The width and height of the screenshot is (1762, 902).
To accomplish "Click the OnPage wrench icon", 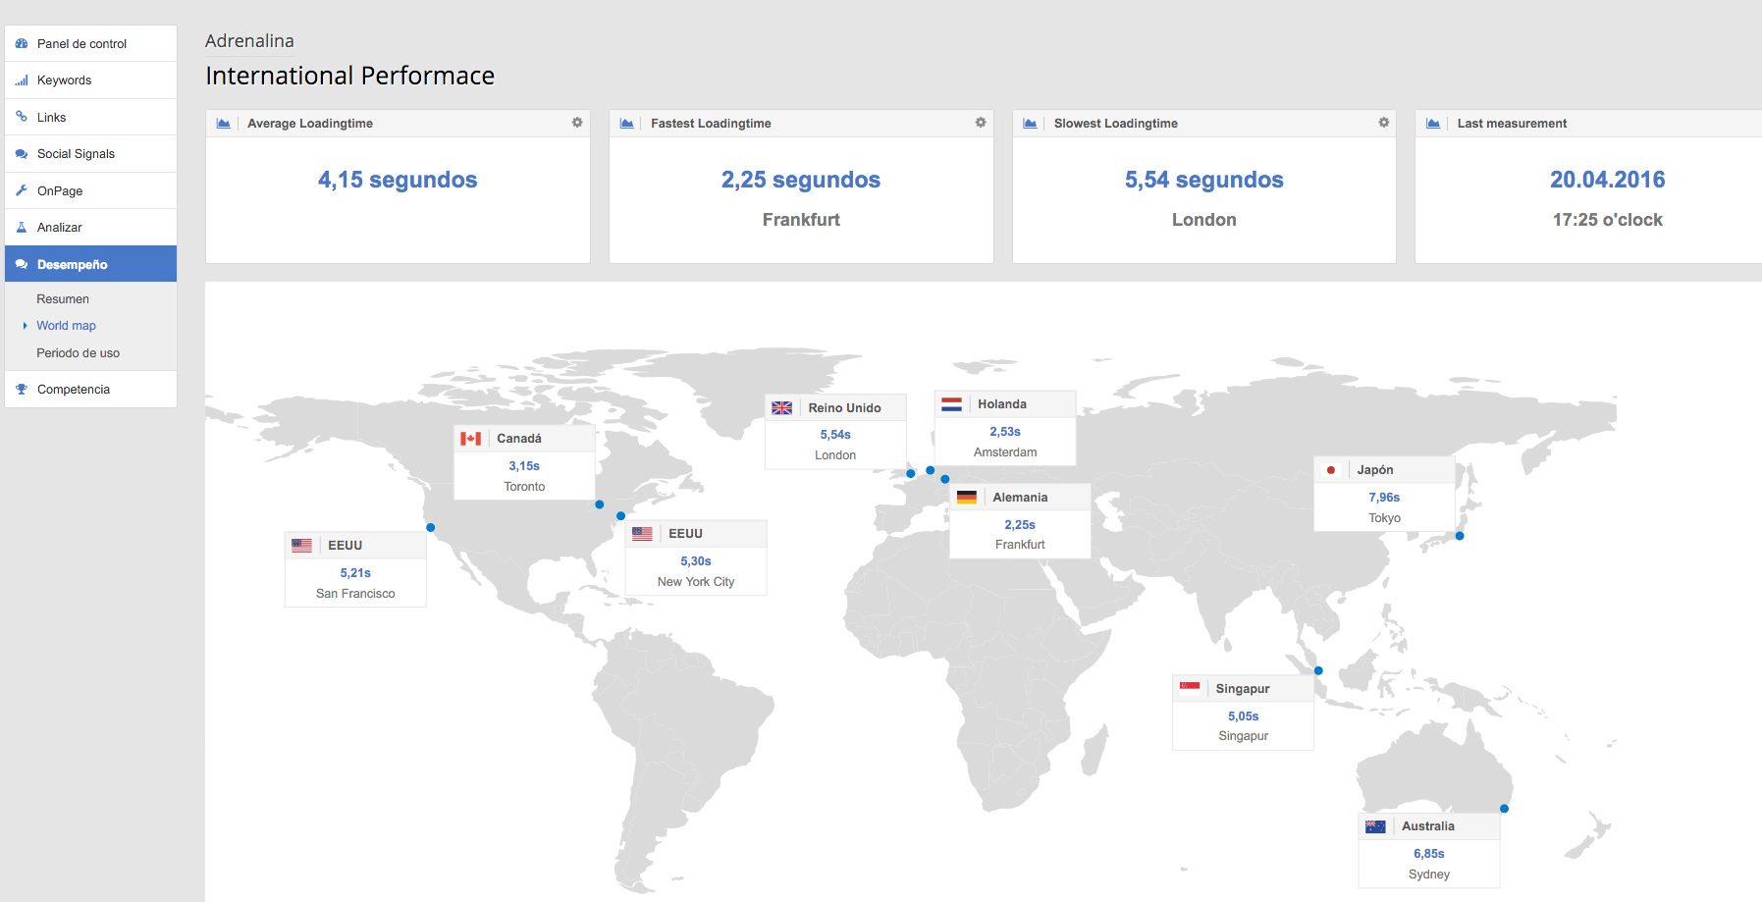I will click(x=22, y=190).
